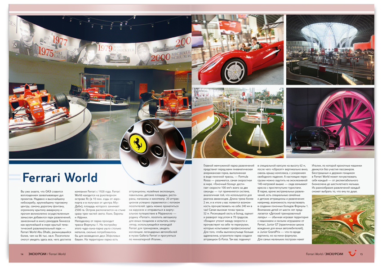Click the Ferrari World headline

tap(60, 178)
